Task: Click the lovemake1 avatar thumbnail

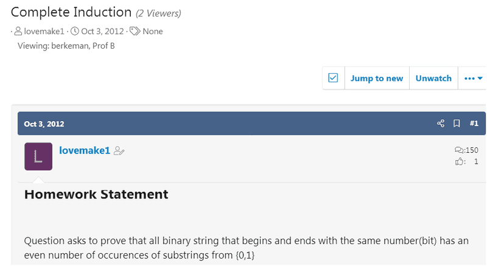Action: pyautogui.click(x=38, y=156)
